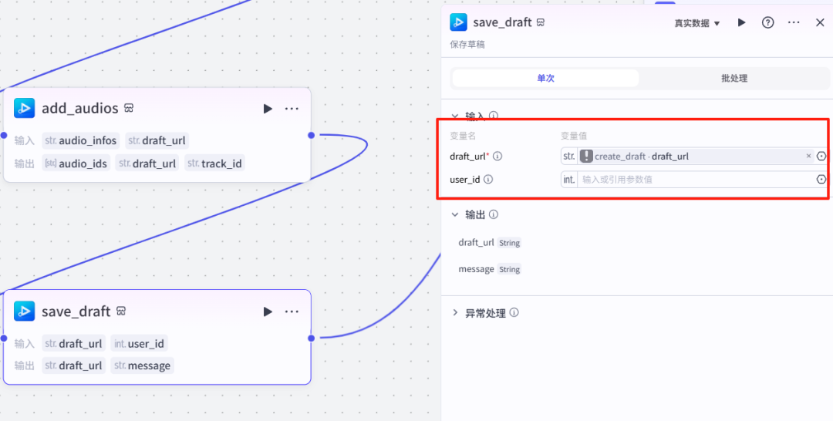Remove the create_draft · draft_url reference
Image resolution: width=833 pixels, height=421 pixels.
coord(808,156)
